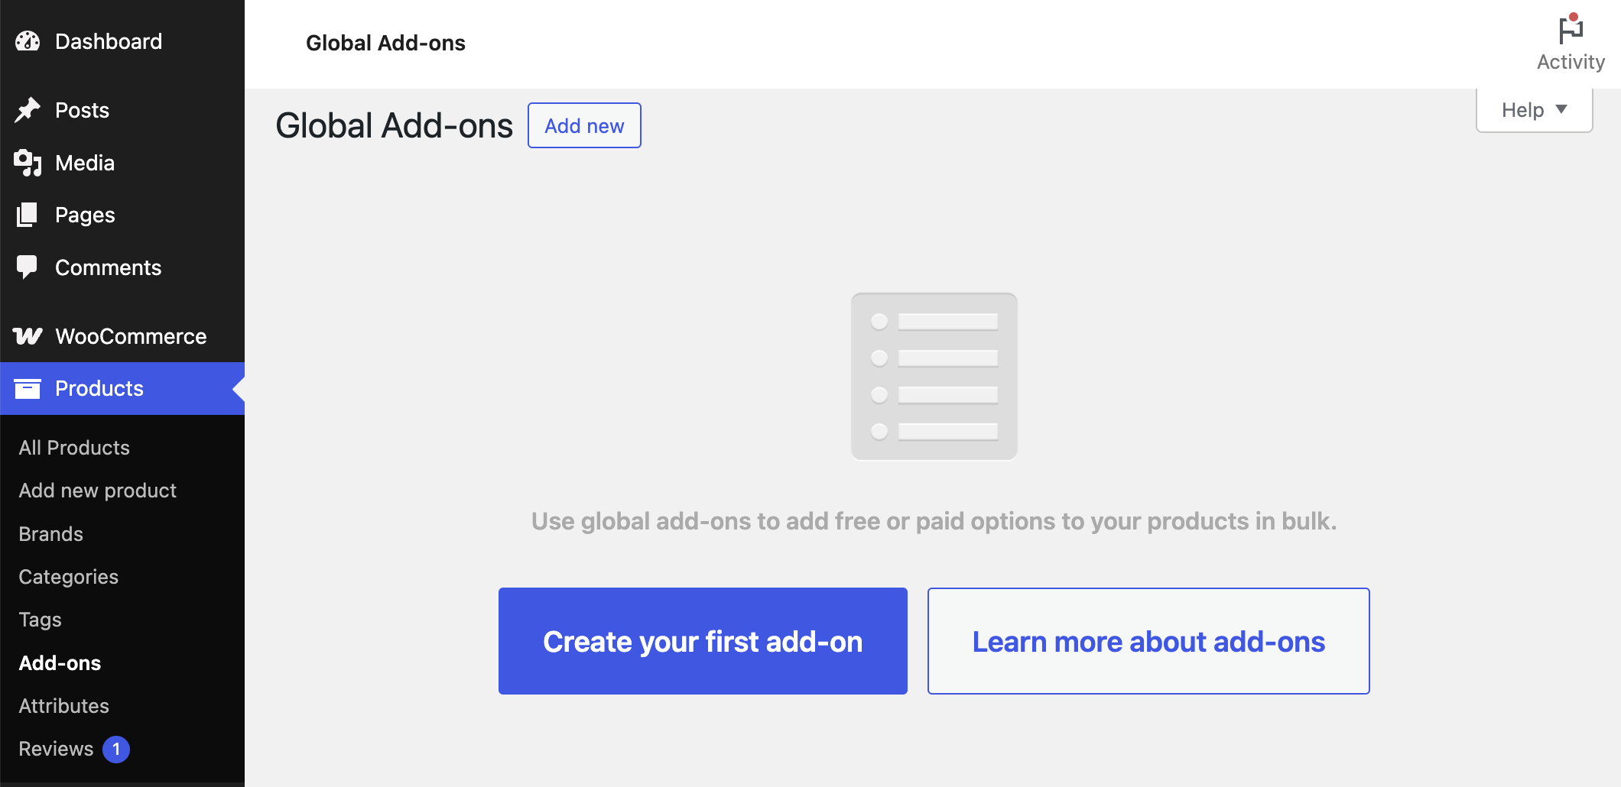This screenshot has width=1621, height=787.
Task: Click the WooCommerce W logo icon
Action: tap(28, 336)
